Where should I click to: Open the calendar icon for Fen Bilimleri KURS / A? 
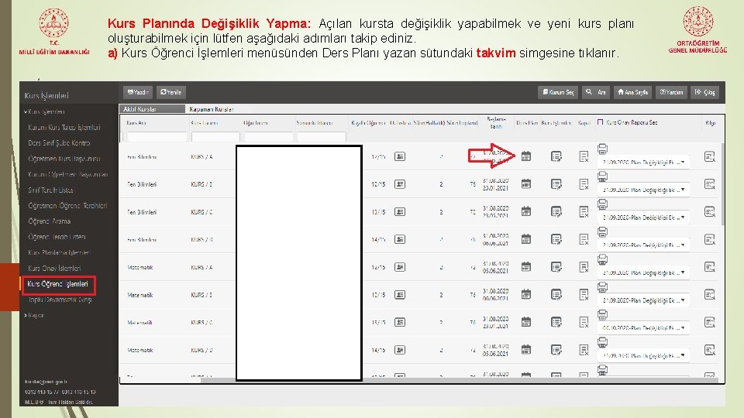pyautogui.click(x=525, y=156)
